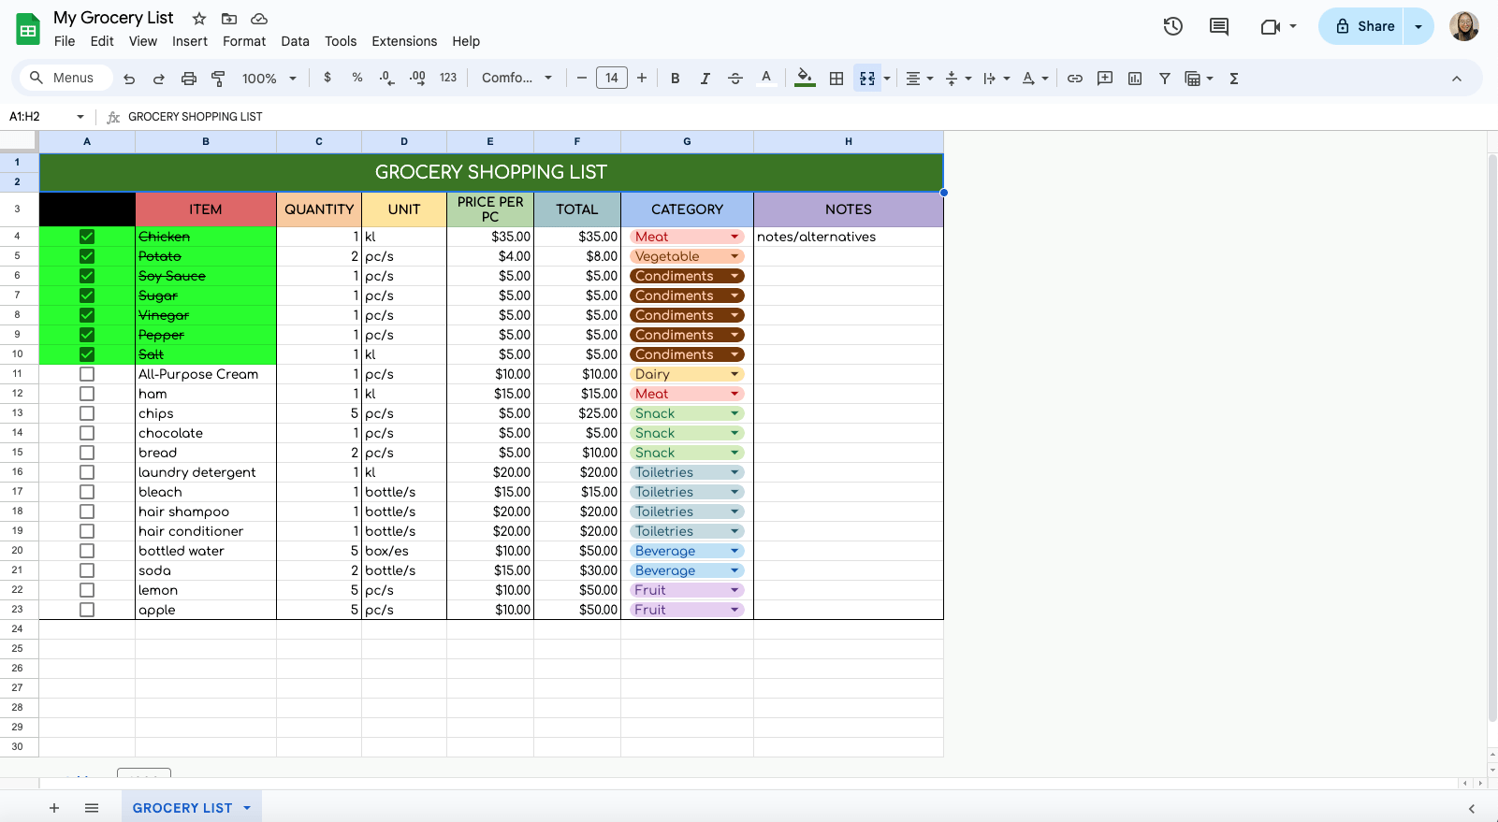Screen dimensions: 1498x822
Task: Open version history clock icon
Action: point(1173,26)
